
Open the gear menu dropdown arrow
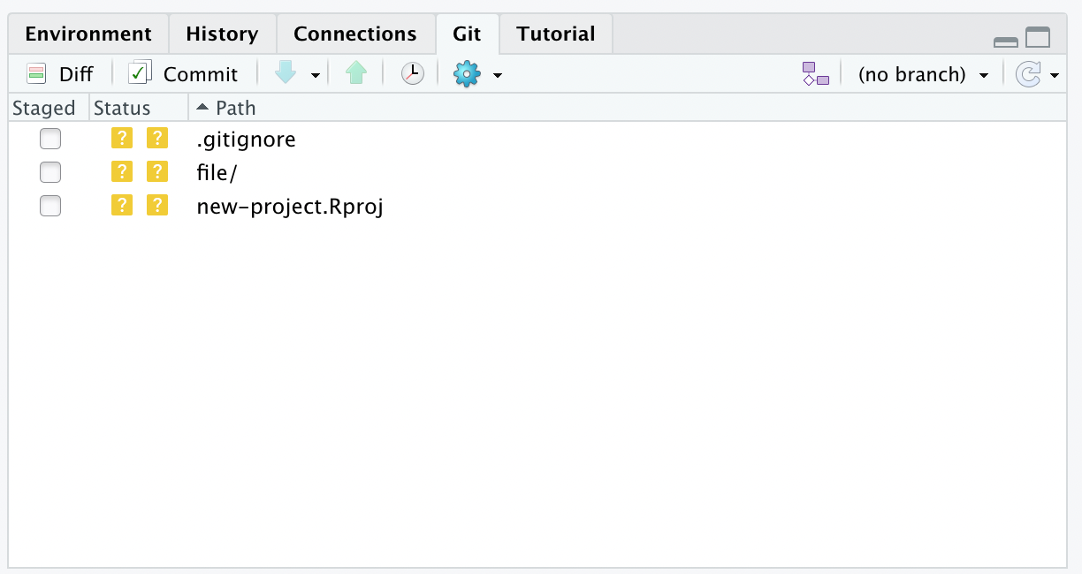(497, 74)
